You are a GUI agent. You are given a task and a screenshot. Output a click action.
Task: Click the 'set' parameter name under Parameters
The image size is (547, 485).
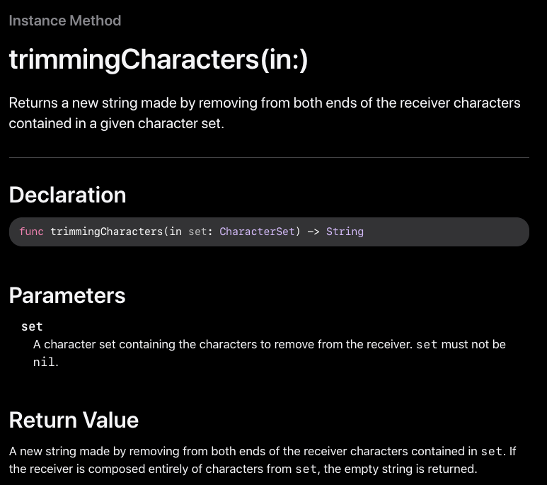click(x=32, y=326)
